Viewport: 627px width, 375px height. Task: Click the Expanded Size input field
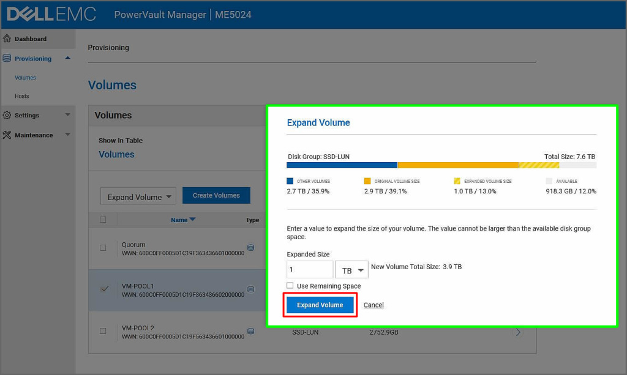pyautogui.click(x=310, y=270)
